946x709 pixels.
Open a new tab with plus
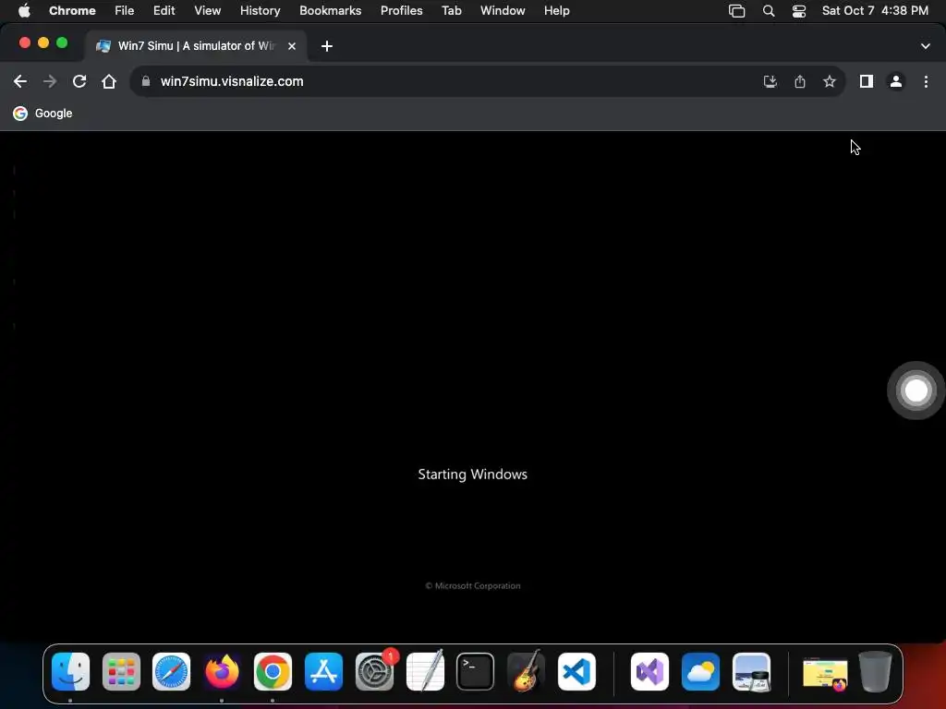[x=327, y=46]
